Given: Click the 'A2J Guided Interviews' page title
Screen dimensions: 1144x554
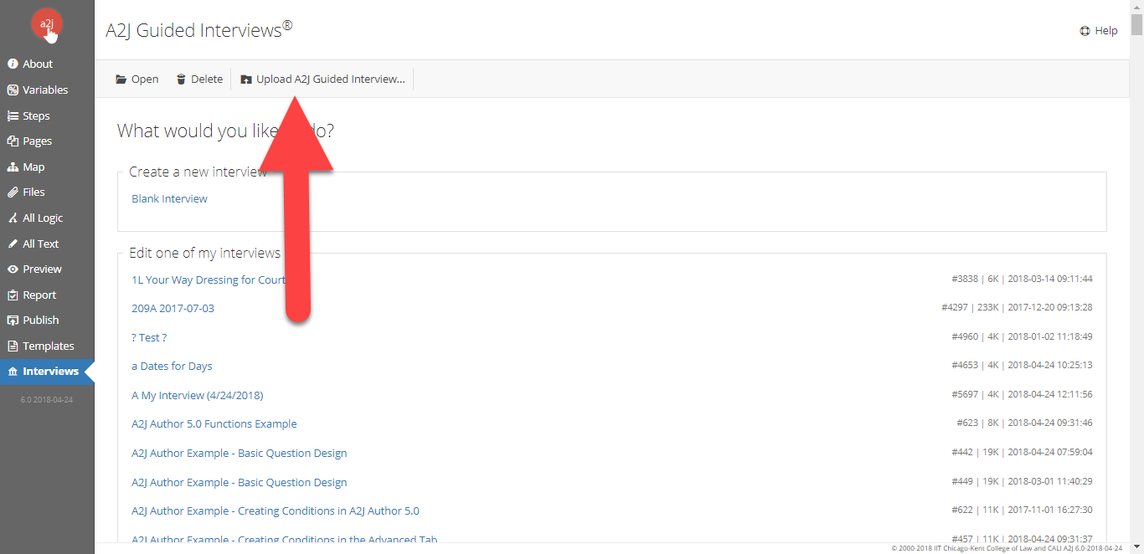Looking at the screenshot, I should coord(198,30).
